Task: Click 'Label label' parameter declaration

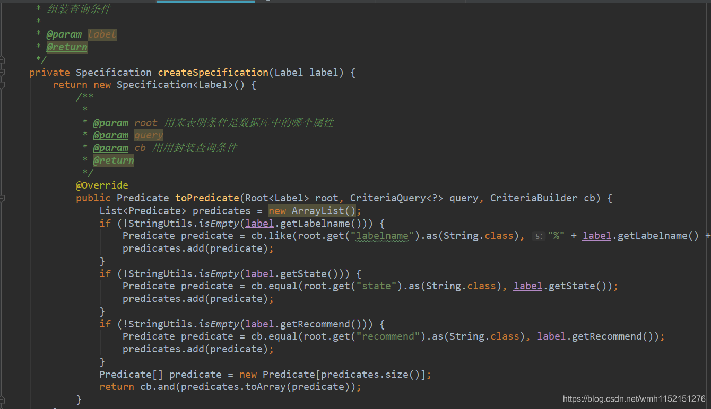Action: click(x=306, y=73)
